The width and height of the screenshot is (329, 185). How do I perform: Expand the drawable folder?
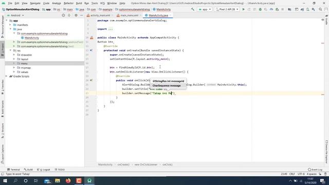coord(14,55)
